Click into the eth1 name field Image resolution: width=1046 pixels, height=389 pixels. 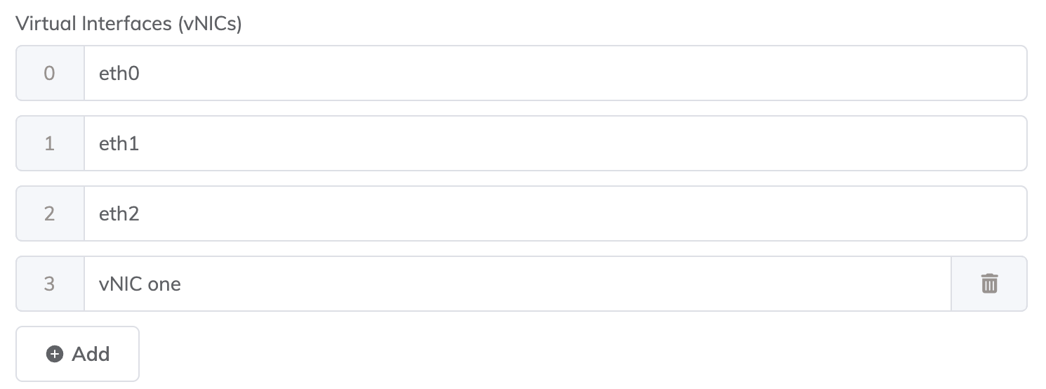tap(555, 143)
